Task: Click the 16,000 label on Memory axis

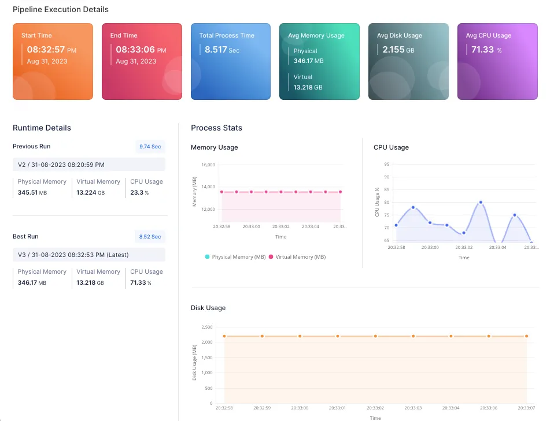Action: (208, 165)
